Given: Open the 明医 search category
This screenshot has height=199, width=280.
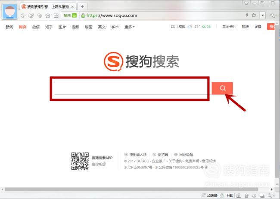Looking at the screenshot, I should pyautogui.click(x=89, y=27).
